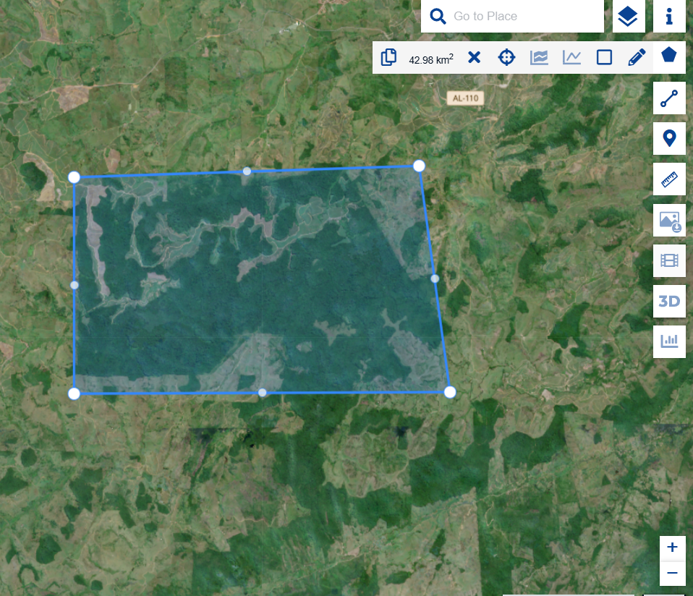Click the top edge midpoint handle
Image resolution: width=693 pixels, height=596 pixels.
coord(247,171)
